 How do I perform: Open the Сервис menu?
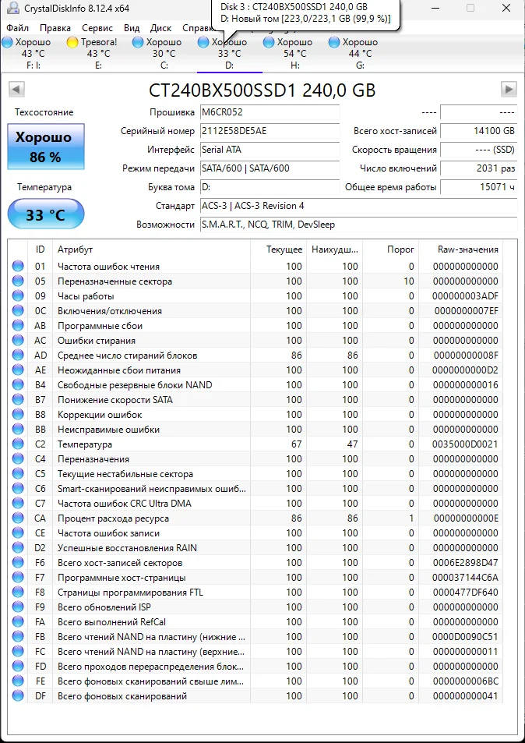click(97, 28)
